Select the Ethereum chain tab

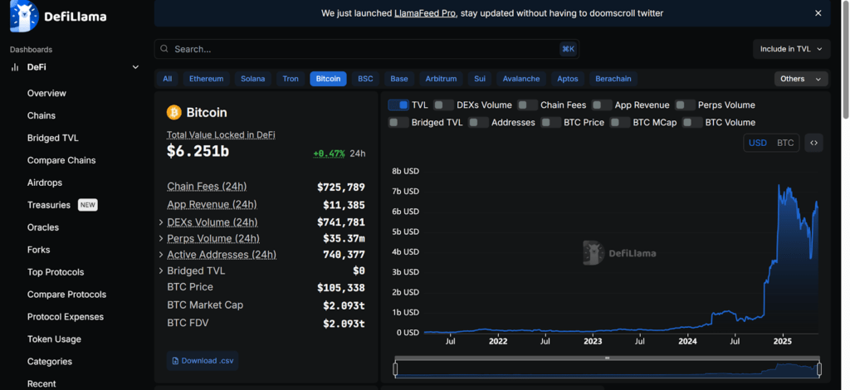click(206, 79)
